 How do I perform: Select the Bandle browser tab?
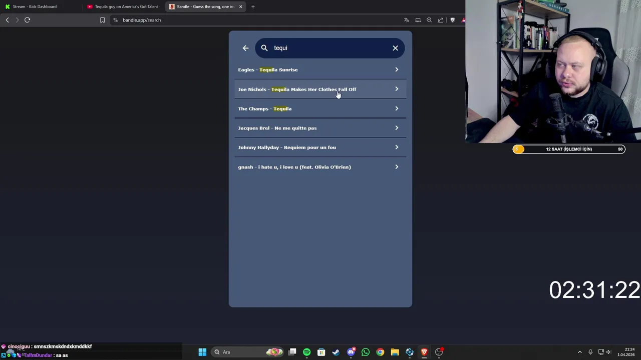204,6
